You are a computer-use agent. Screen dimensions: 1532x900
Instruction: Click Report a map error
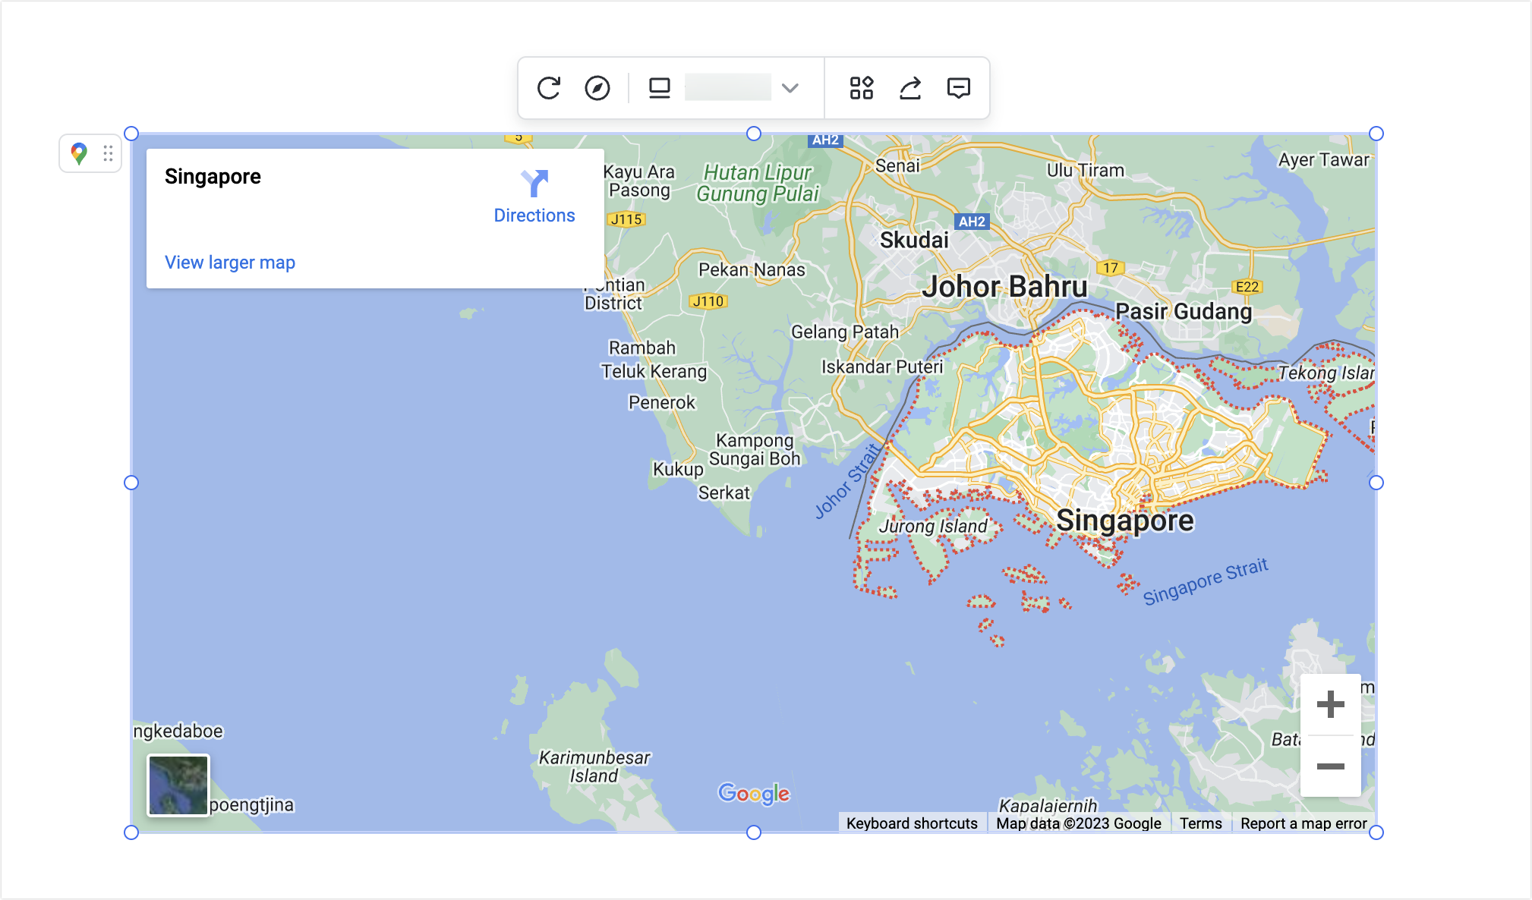click(x=1303, y=823)
